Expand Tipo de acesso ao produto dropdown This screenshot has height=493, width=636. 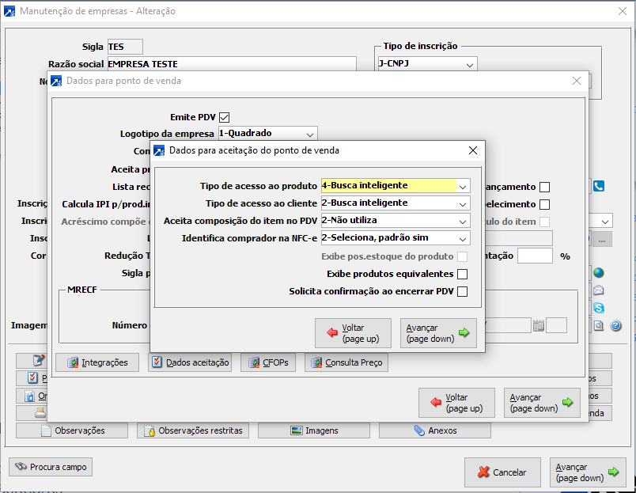coord(463,186)
